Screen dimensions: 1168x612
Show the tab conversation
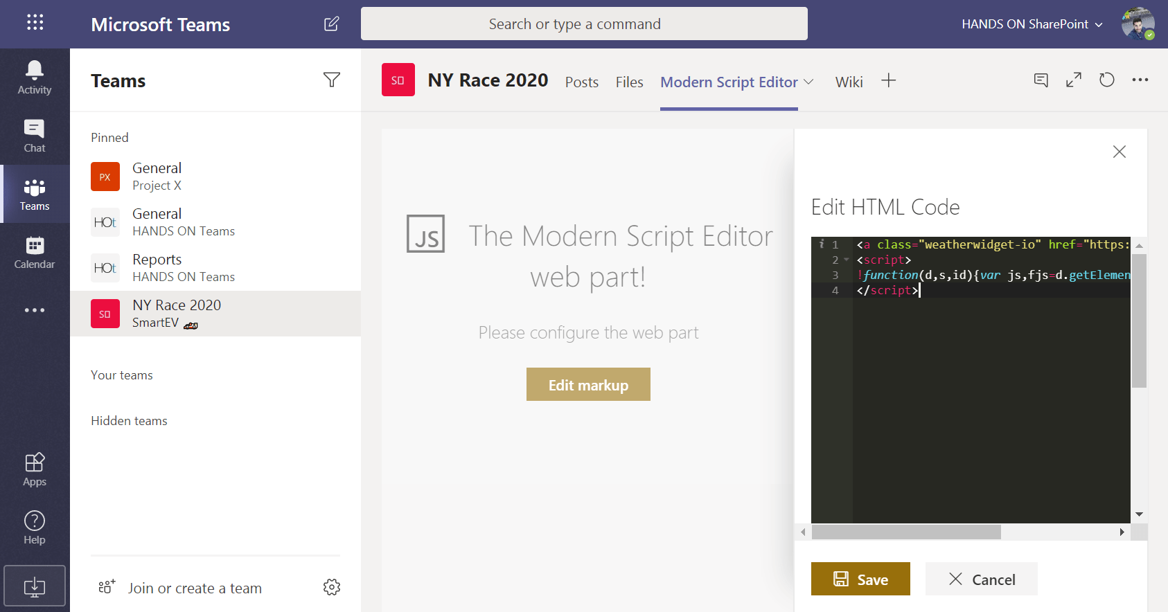[x=1041, y=80]
